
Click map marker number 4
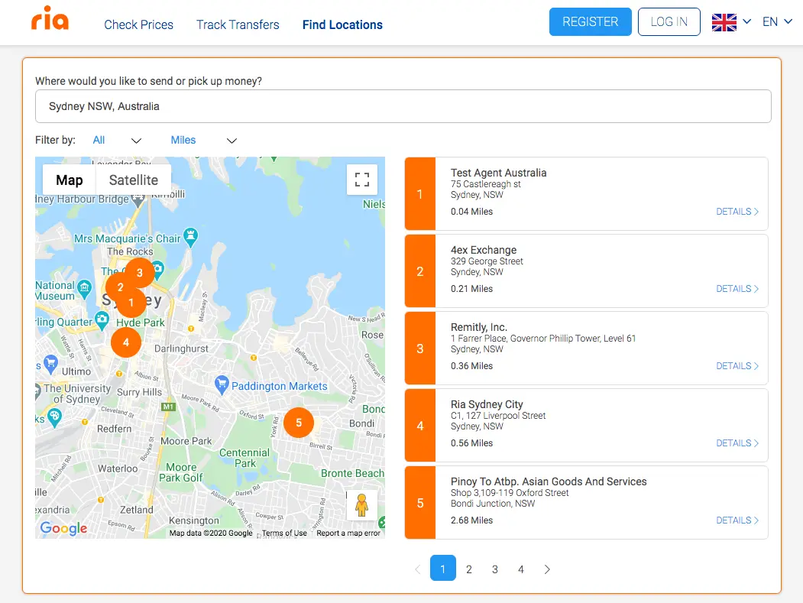point(126,342)
